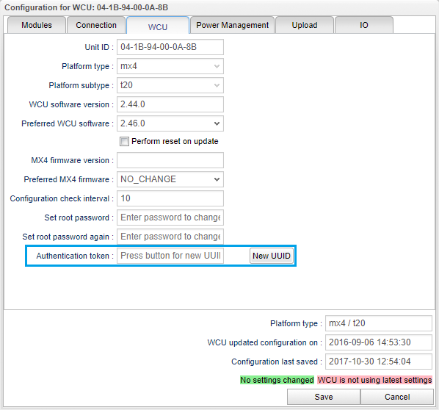Open the Connection tab
Viewport: 439px width, 410px height.
96,25
